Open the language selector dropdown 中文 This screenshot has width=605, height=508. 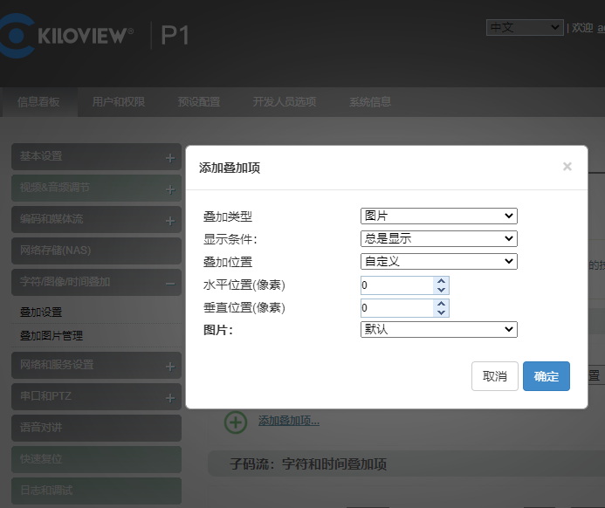click(x=525, y=28)
